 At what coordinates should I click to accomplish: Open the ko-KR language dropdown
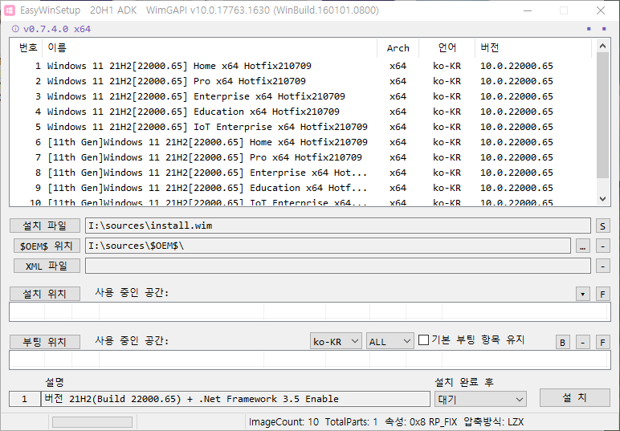coord(336,341)
